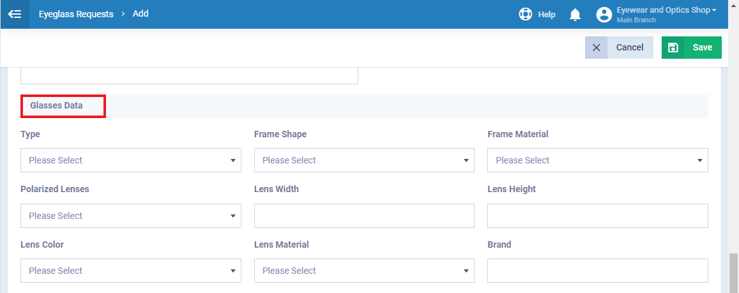Image resolution: width=739 pixels, height=293 pixels.
Task: Click the floppy disk icon on Save
Action: point(673,48)
